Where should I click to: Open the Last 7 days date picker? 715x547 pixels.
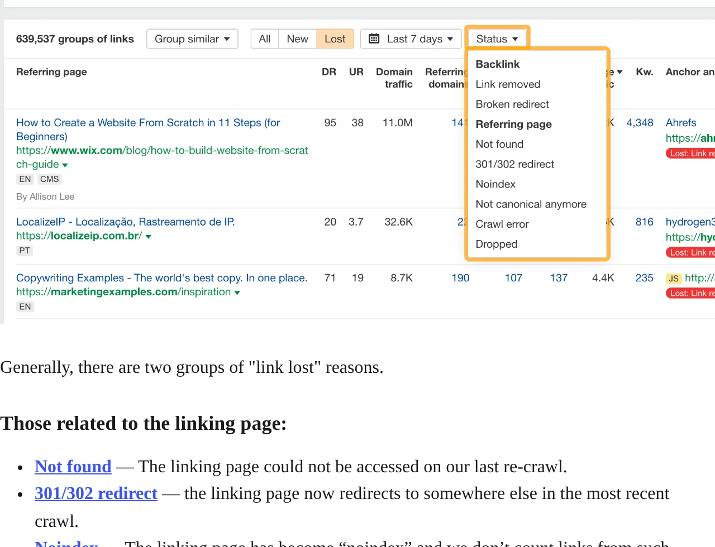(411, 39)
